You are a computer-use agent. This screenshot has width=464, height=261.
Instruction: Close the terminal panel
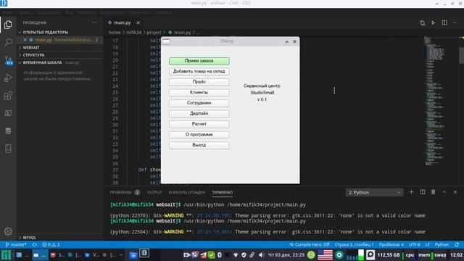[455, 192]
